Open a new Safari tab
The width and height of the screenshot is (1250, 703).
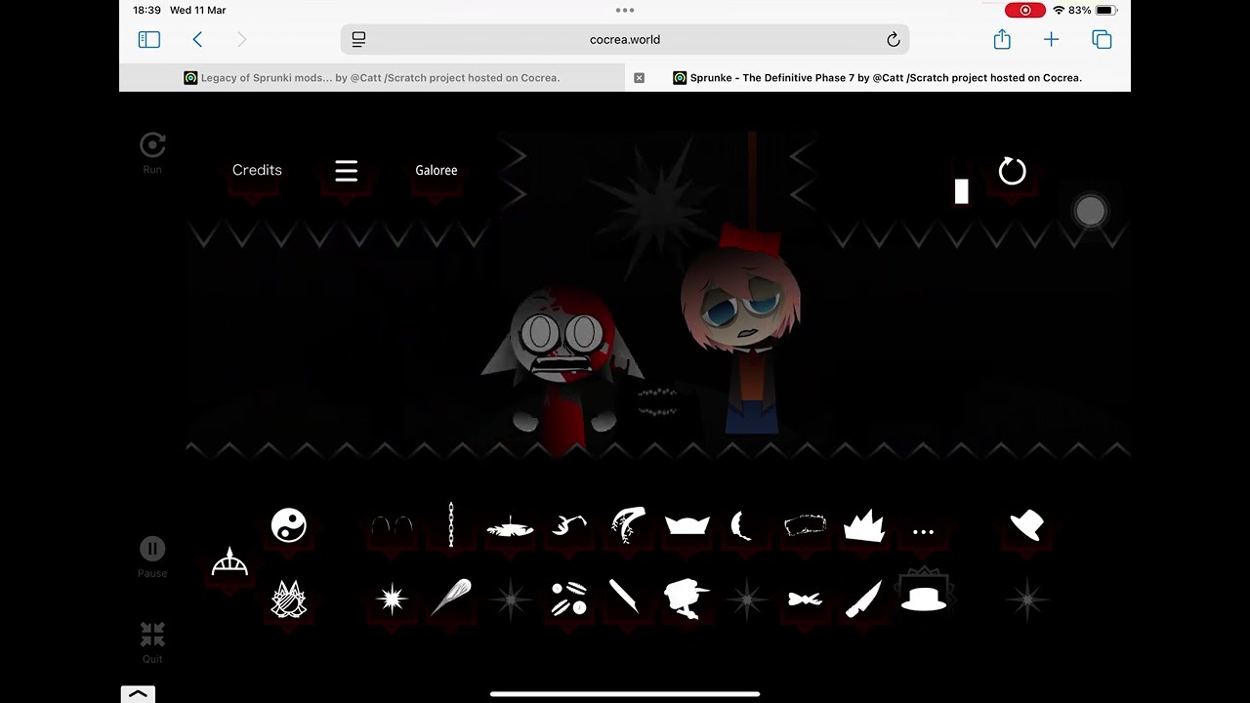click(1051, 40)
